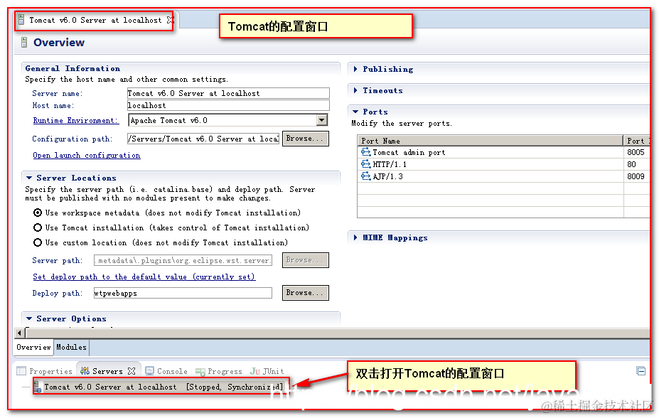659x418 pixels.
Task: Close the Tomcat v6.0 Server editor tab
Action: (170, 20)
